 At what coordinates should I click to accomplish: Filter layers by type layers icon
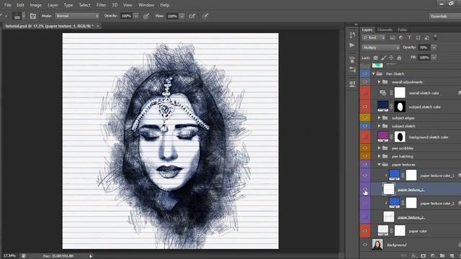coord(410,37)
